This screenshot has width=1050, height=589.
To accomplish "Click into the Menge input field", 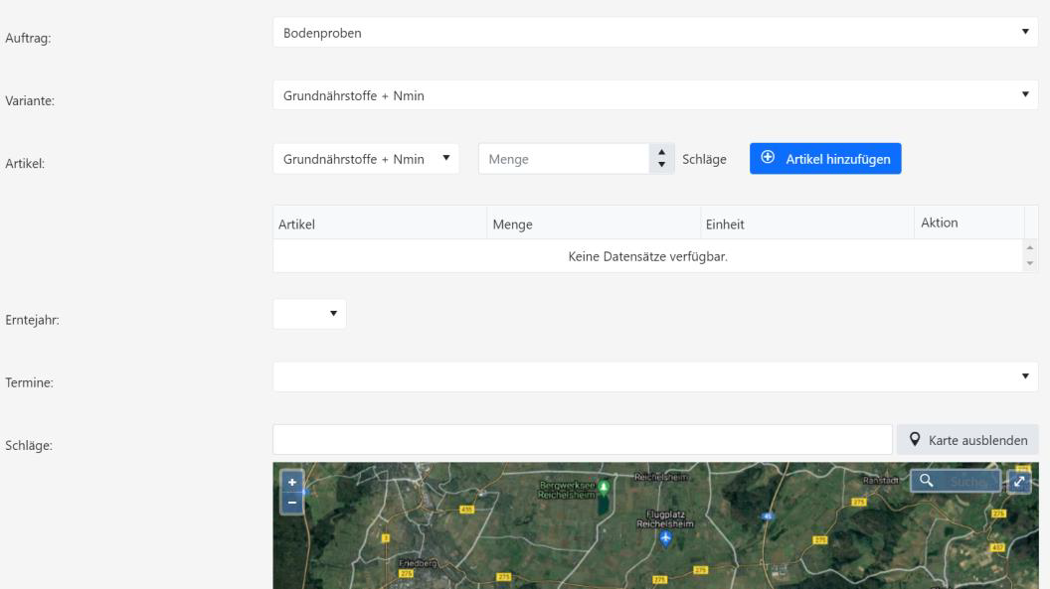I will pos(562,159).
